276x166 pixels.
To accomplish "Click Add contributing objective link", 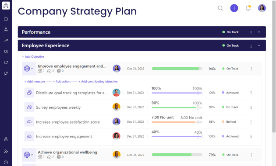I will pos(98,81).
